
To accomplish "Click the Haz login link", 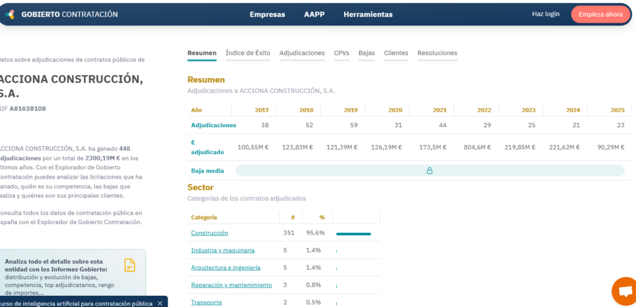I will pyautogui.click(x=545, y=14).
